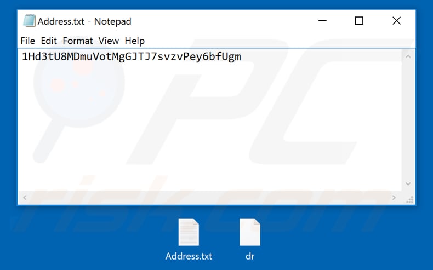Screen dimensions: 433x270
Task: Open the File menu
Action: point(27,41)
